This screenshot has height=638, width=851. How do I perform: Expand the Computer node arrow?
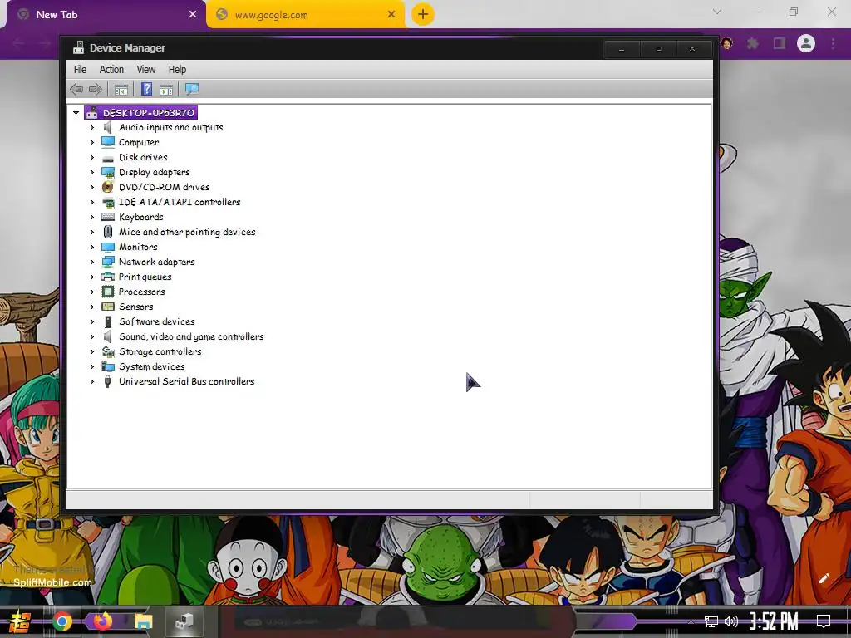91,142
